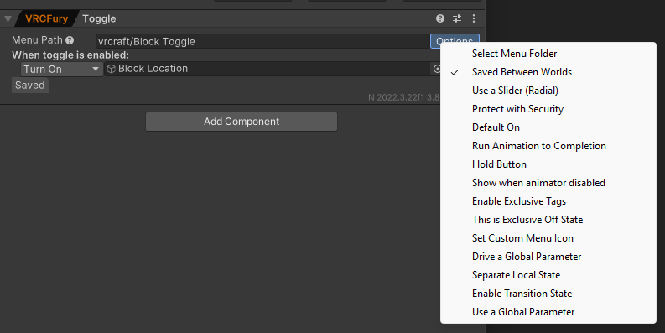Click the Add Component button
This screenshot has height=333, width=665.
[x=242, y=122]
